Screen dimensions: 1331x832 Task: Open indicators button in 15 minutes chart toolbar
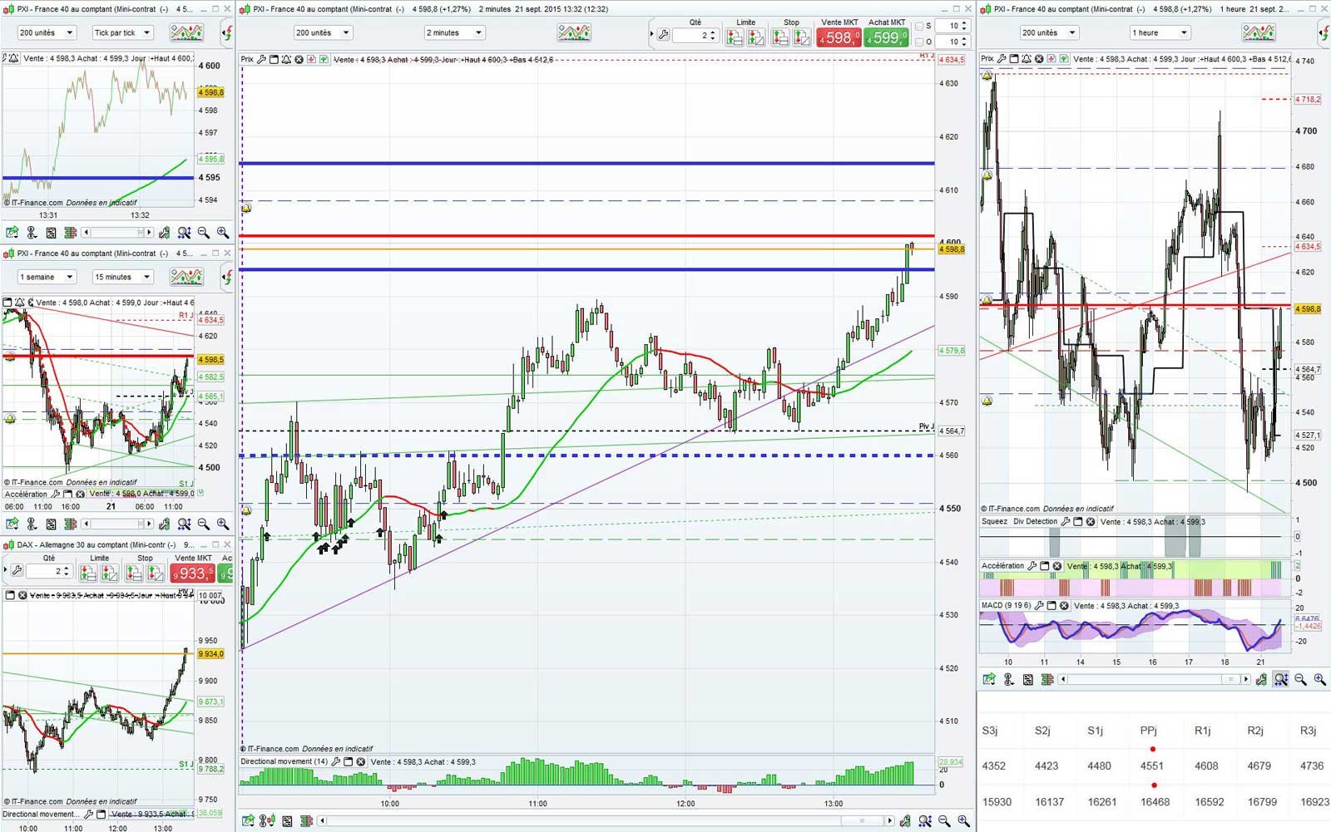point(186,277)
